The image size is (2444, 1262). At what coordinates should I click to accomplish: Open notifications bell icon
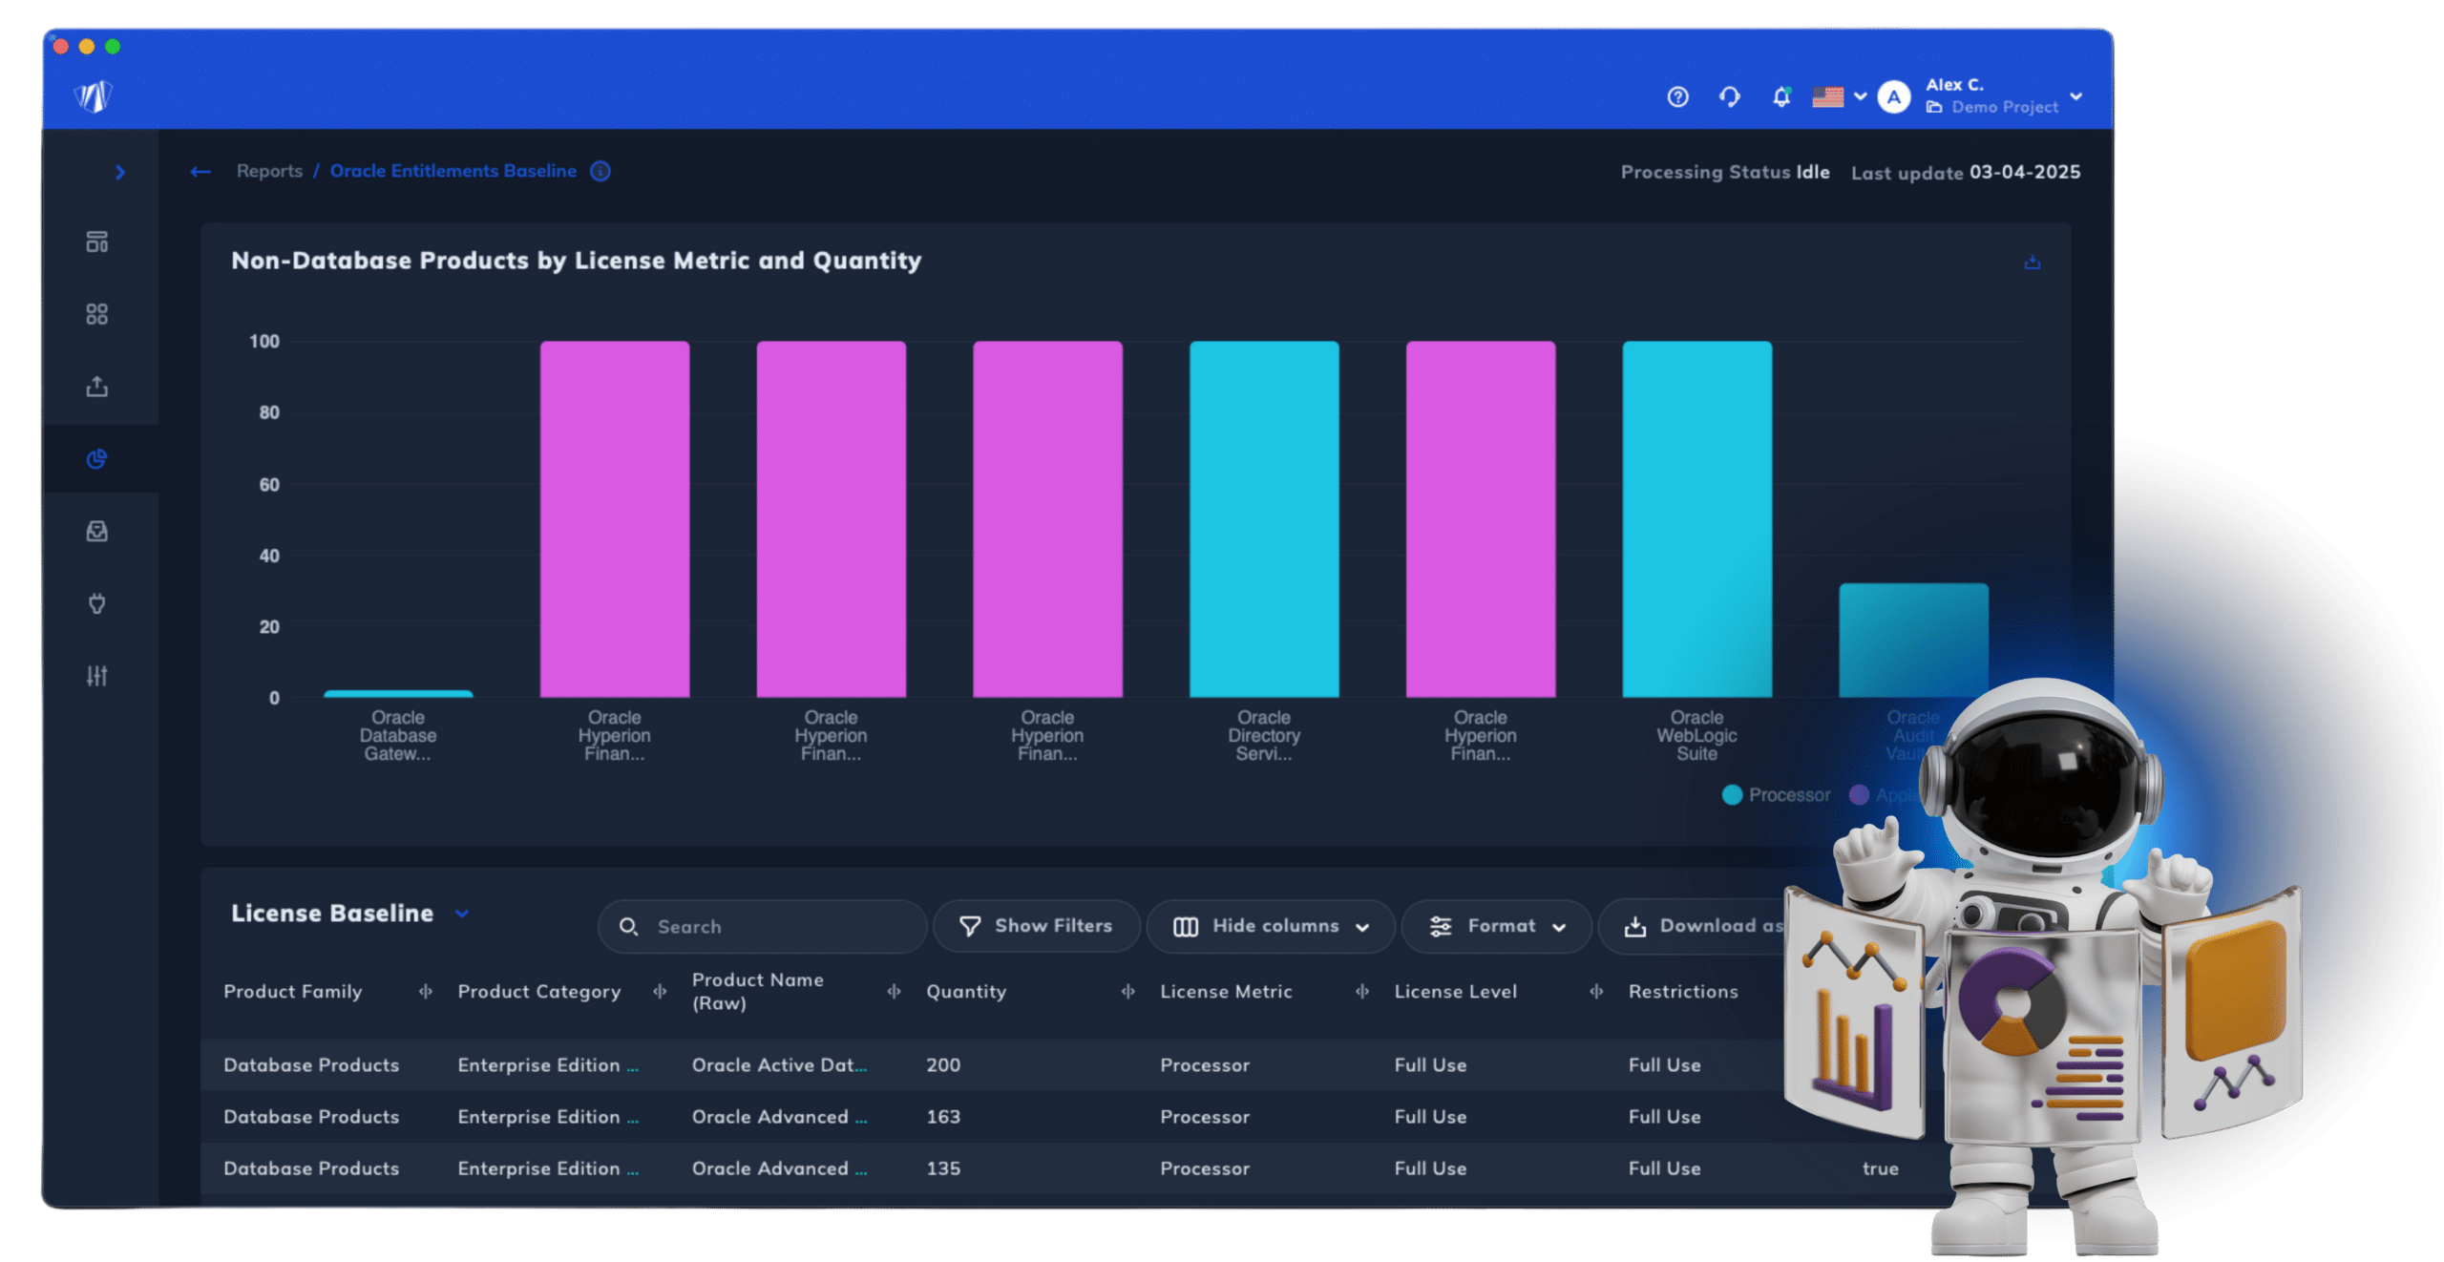[x=1780, y=96]
